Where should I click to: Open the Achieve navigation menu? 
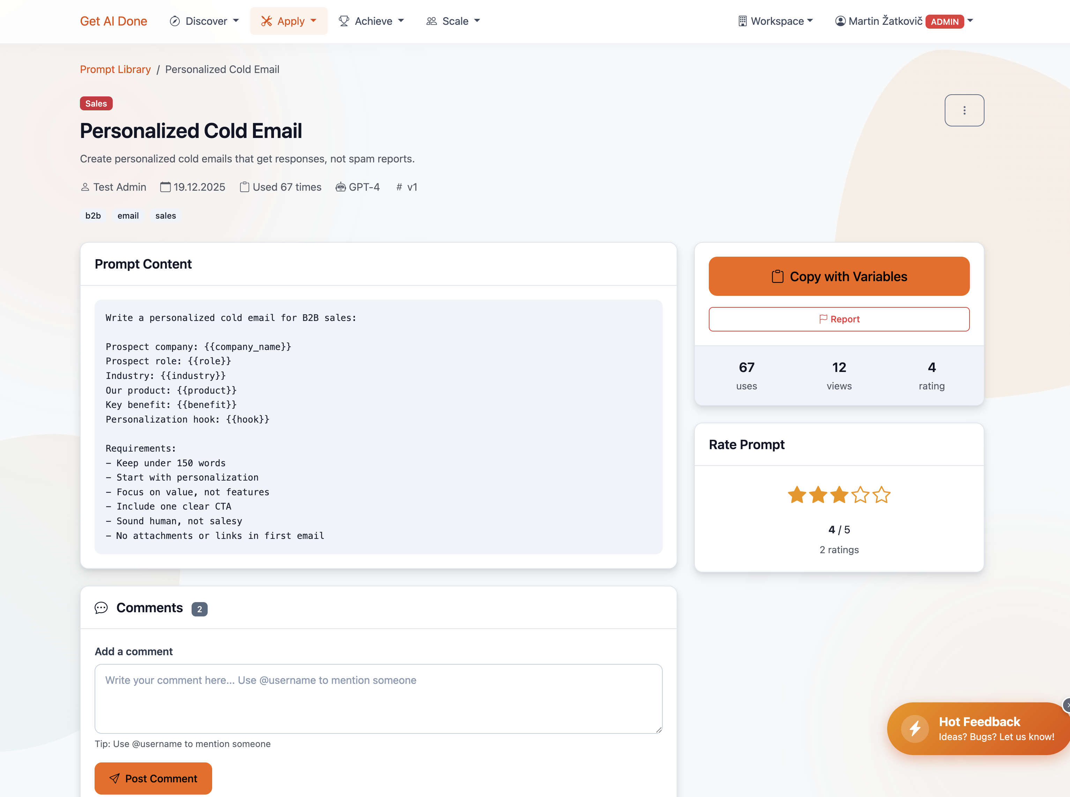pos(372,21)
